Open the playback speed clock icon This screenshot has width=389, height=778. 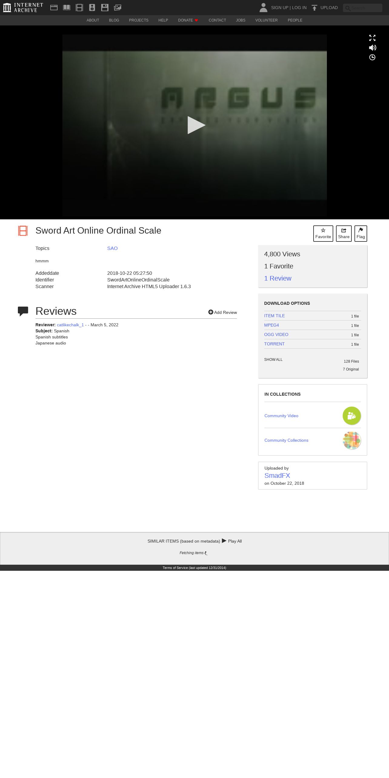(x=372, y=57)
